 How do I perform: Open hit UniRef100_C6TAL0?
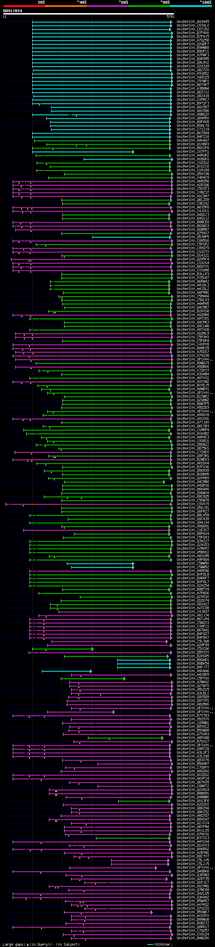[x=193, y=25]
